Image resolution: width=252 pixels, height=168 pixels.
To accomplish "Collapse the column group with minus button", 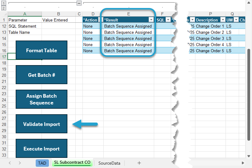I will click(79, 3).
